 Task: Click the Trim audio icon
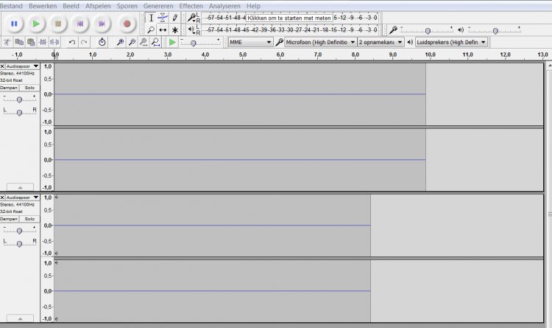(x=43, y=42)
